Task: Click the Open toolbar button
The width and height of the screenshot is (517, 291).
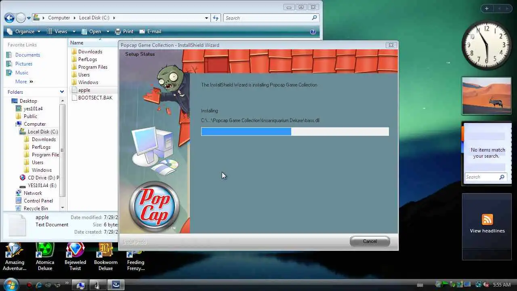Action: [x=92, y=32]
